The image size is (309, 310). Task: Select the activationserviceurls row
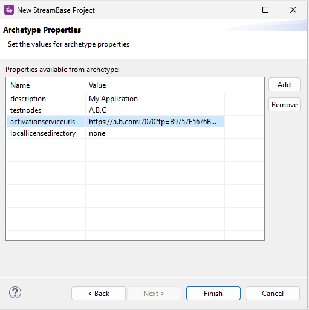pos(115,122)
